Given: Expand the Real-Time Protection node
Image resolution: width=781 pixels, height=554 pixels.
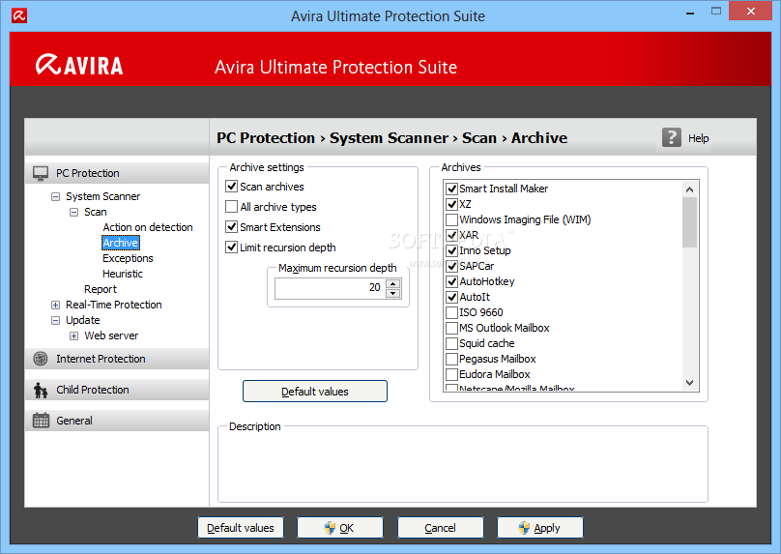Looking at the screenshot, I should click(x=55, y=305).
